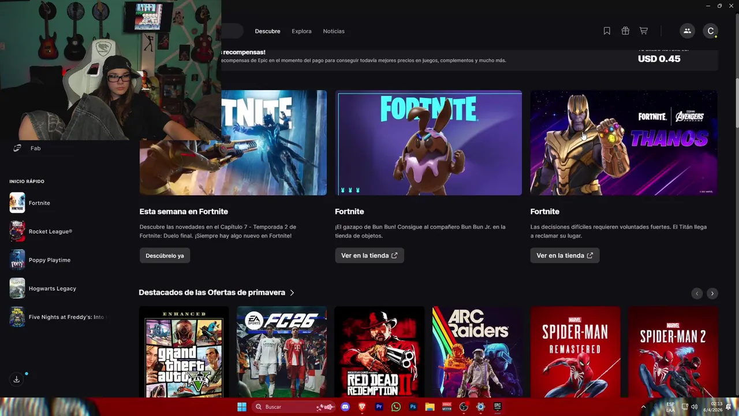Open the Fortnite Thanos Avengers banner
739x416 pixels.
624,143
